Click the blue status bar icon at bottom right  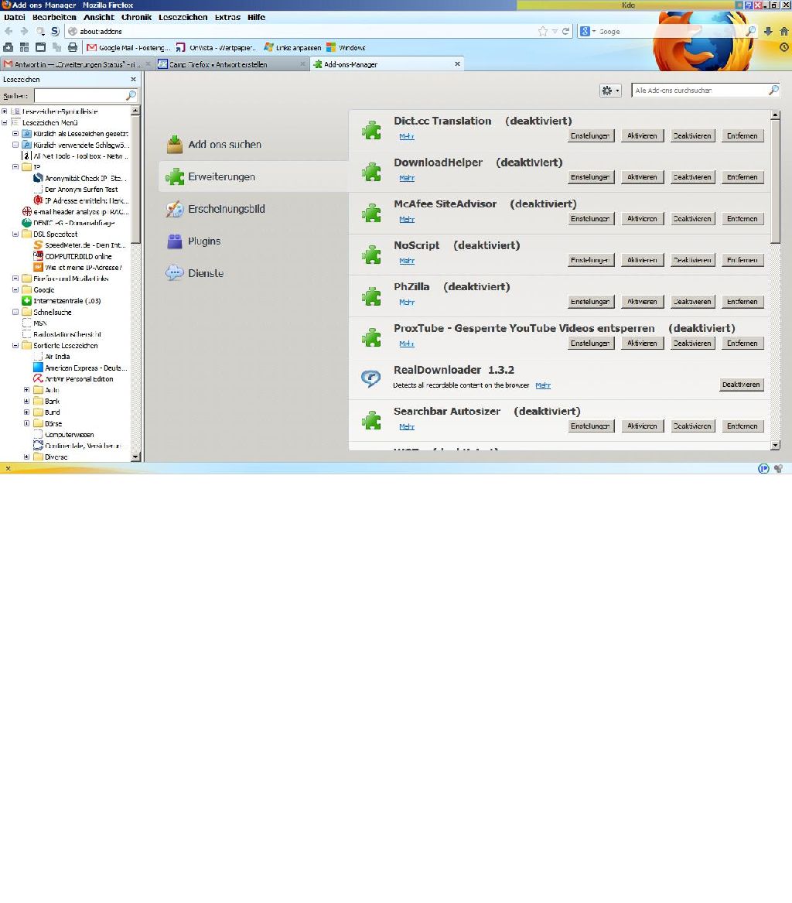tap(763, 468)
